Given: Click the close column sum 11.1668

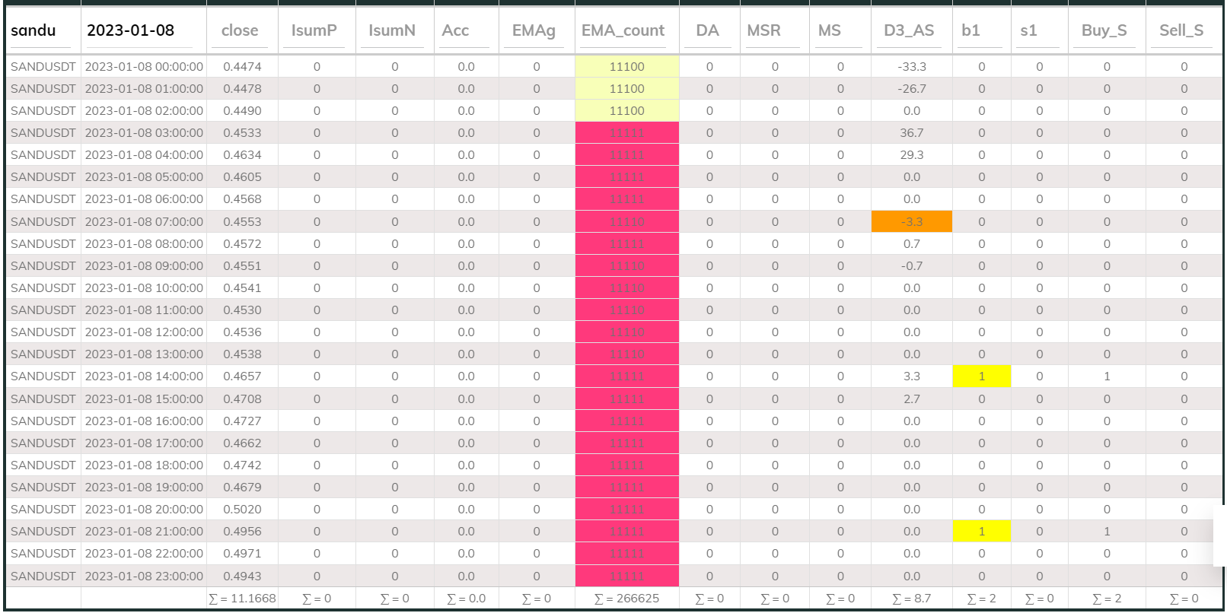Looking at the screenshot, I should (x=242, y=599).
